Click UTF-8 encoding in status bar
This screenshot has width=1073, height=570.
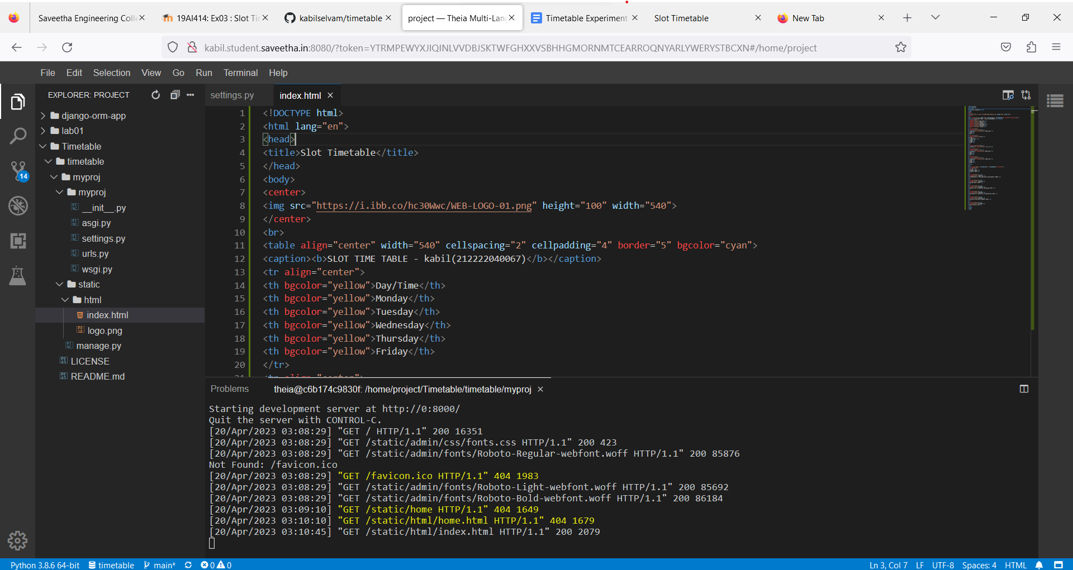pos(943,565)
